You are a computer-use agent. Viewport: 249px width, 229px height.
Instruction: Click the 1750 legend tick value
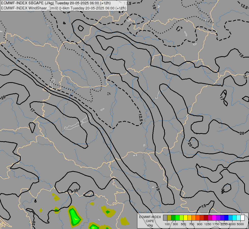(x=216, y=224)
